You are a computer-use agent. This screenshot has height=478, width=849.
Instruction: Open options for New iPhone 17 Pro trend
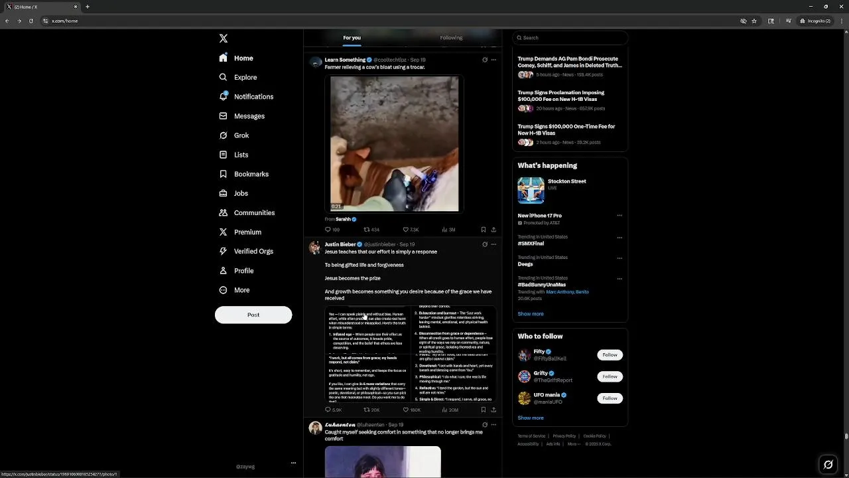click(x=620, y=216)
